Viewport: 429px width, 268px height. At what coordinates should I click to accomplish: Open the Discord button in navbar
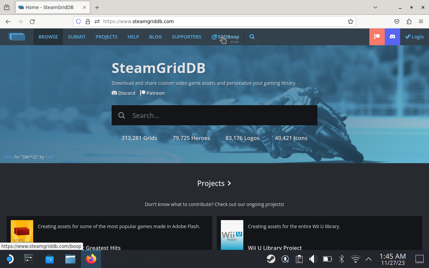tap(392, 37)
